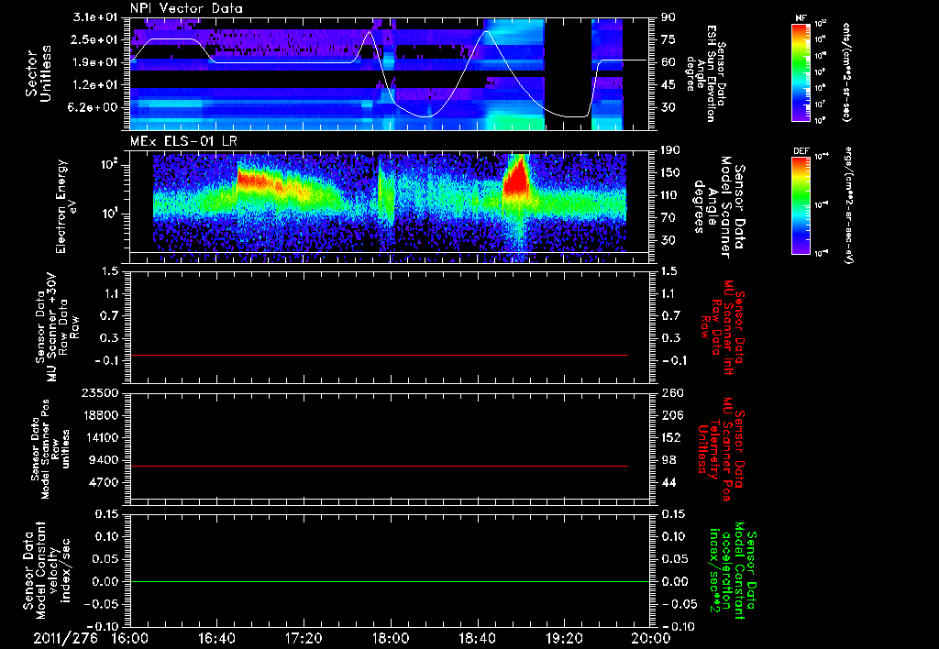This screenshot has height=649, width=939.
Task: Select the 'Sector Unitless' axis title
Action: click(x=39, y=74)
